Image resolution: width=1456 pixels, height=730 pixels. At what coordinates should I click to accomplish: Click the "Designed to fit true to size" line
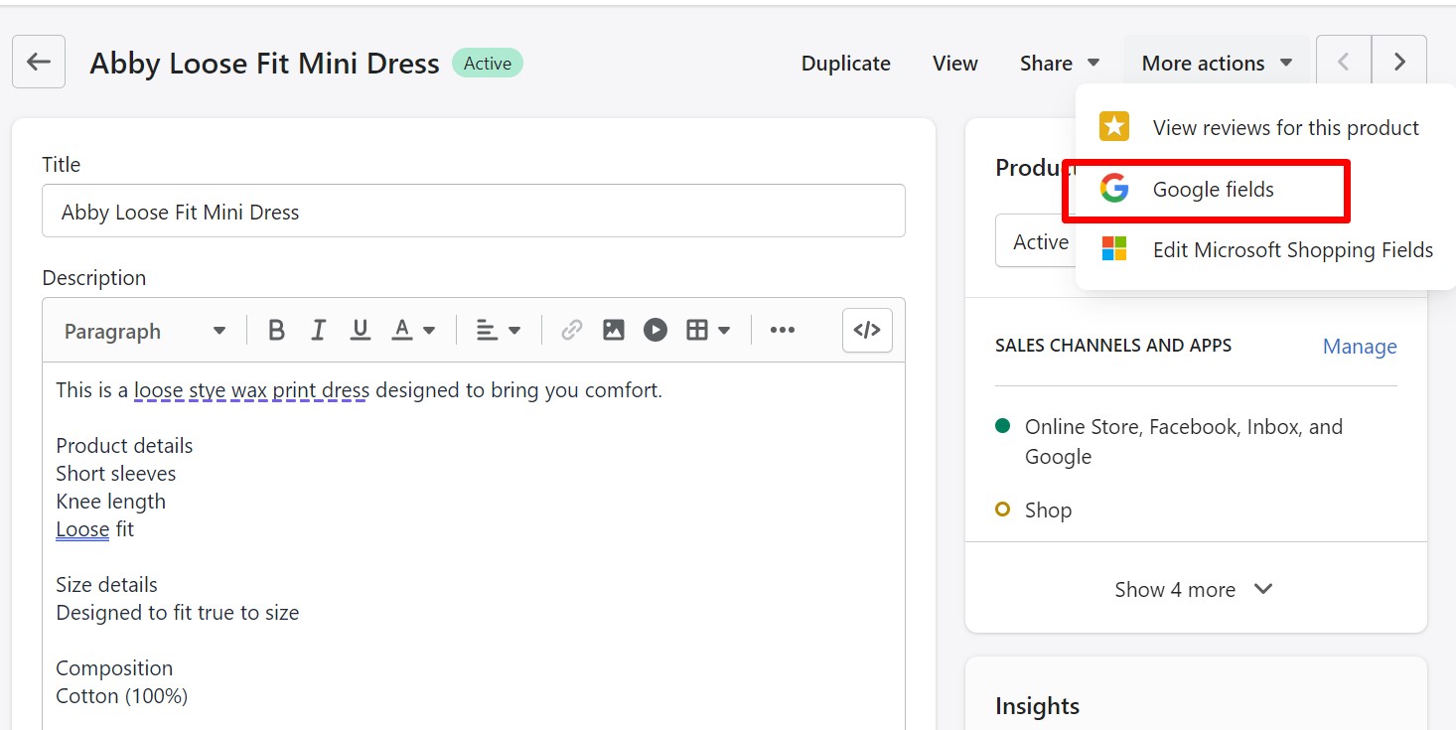(177, 612)
